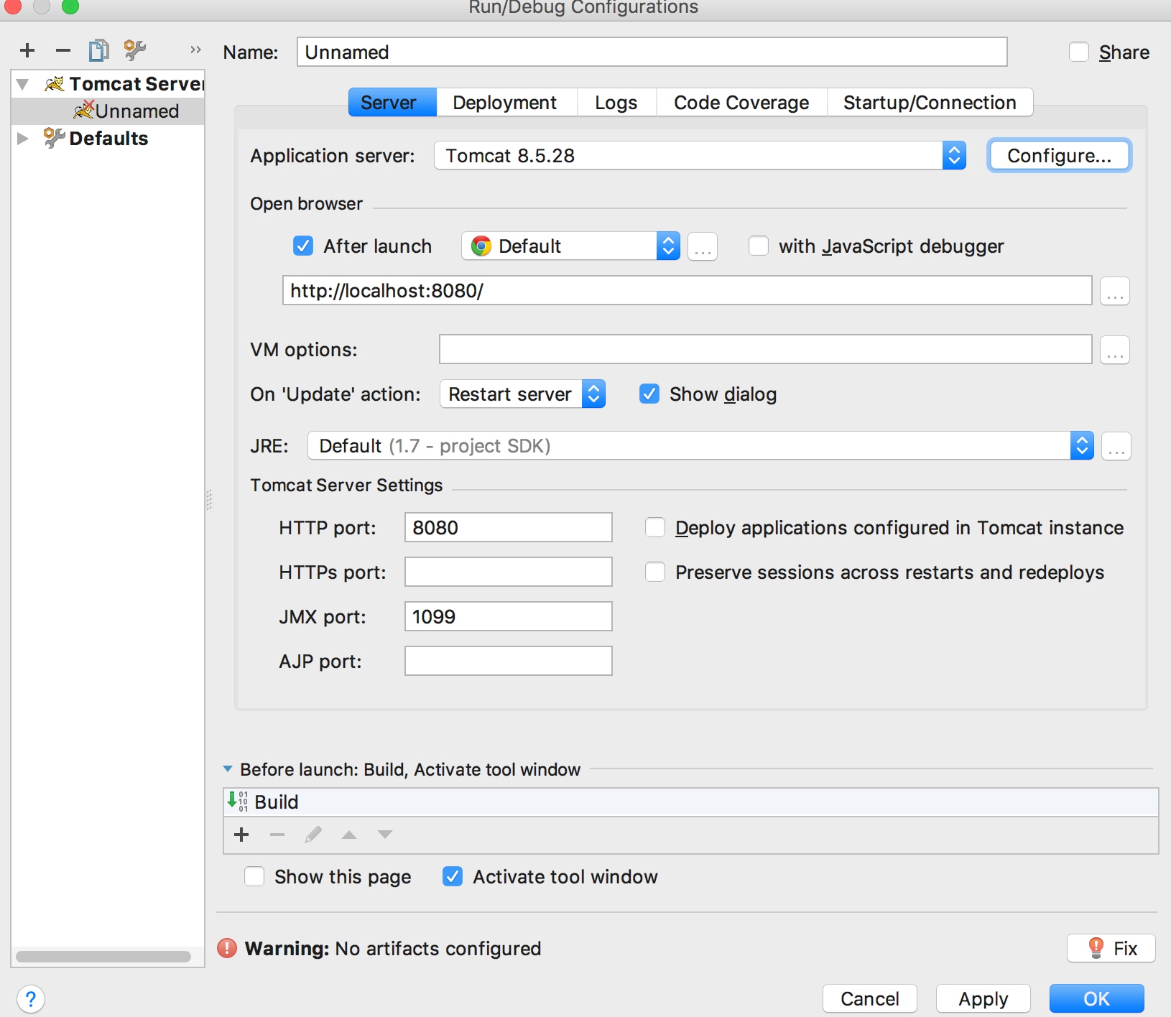Open edit defaults wrench icon in toolbar
Screen dimensions: 1171x1017
tap(134, 50)
